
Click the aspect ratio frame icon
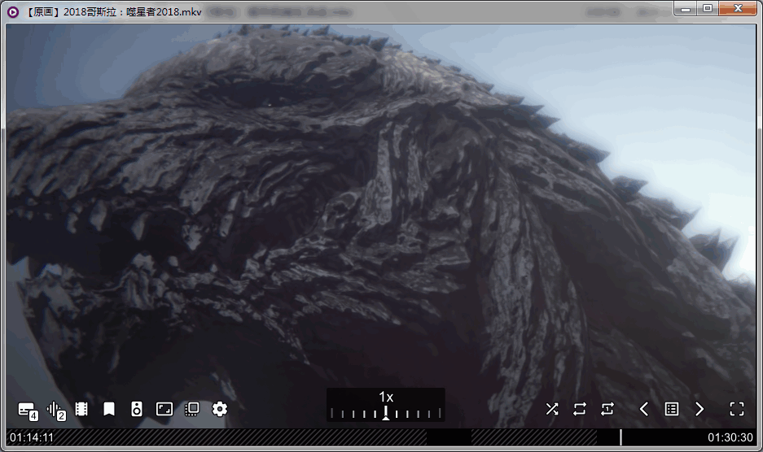coord(164,409)
